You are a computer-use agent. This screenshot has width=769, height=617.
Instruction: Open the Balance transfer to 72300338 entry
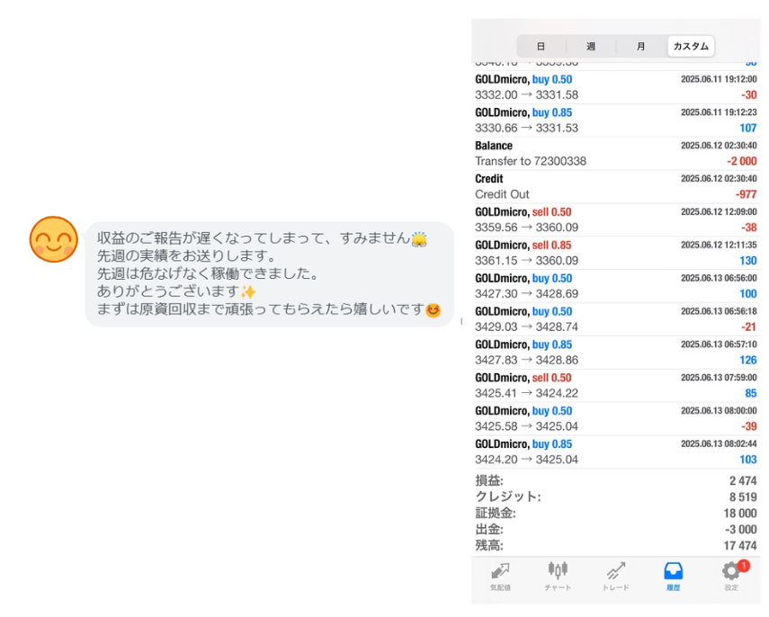tap(615, 154)
